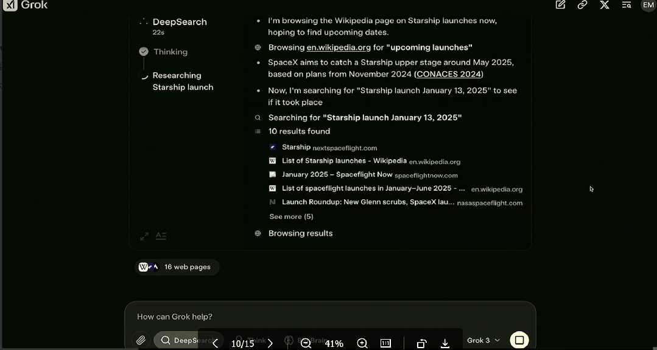657x350 pixels.
Task: Copy the share link via chain icon
Action: tap(582, 5)
